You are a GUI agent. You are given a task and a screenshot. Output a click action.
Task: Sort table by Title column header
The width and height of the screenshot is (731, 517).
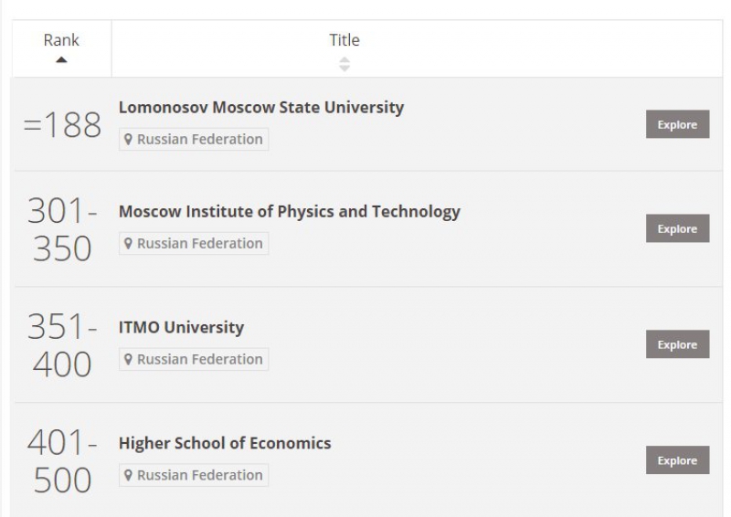[x=344, y=40]
